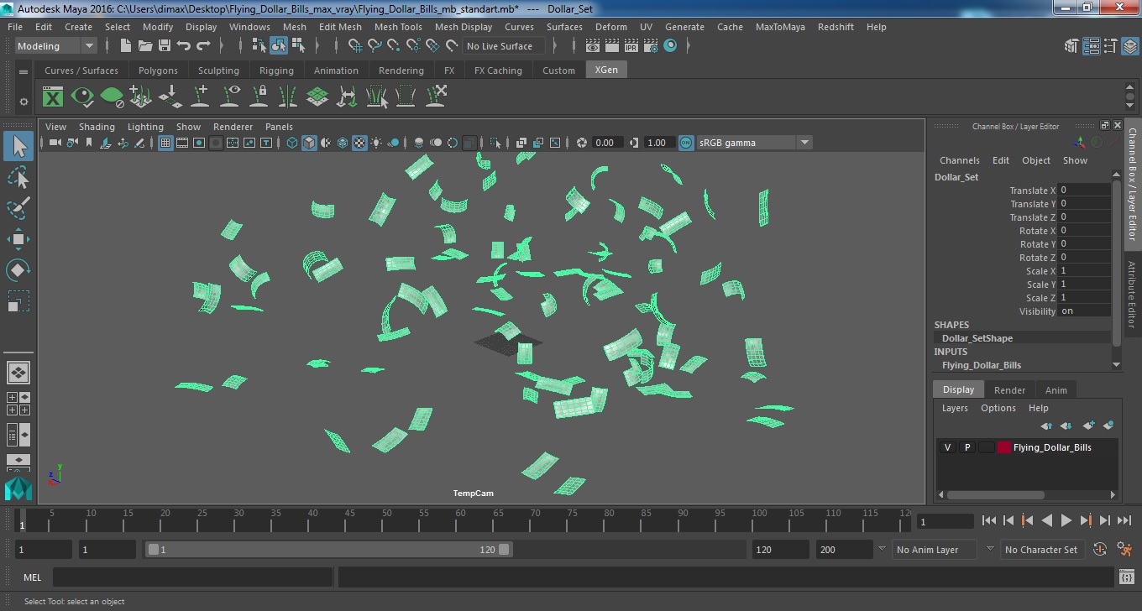Switch to the Render layer tab
Image resolution: width=1142 pixels, height=611 pixels.
click(x=1009, y=390)
